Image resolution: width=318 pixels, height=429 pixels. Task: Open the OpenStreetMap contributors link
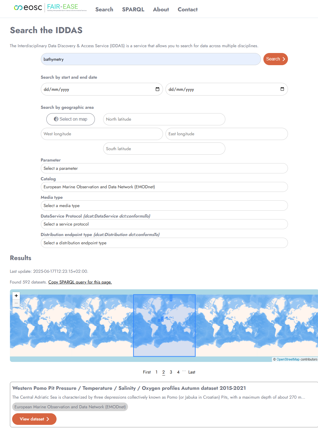point(288,359)
